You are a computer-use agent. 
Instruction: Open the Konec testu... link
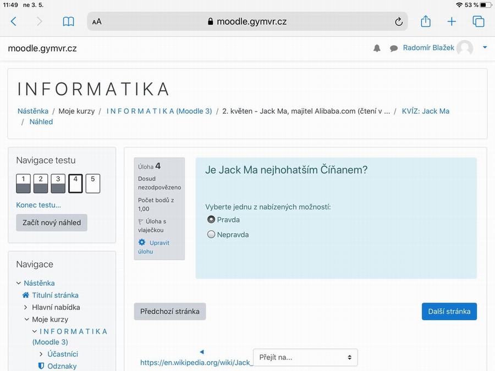(x=38, y=205)
